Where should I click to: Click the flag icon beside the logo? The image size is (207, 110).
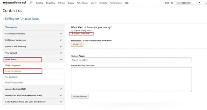31,2
